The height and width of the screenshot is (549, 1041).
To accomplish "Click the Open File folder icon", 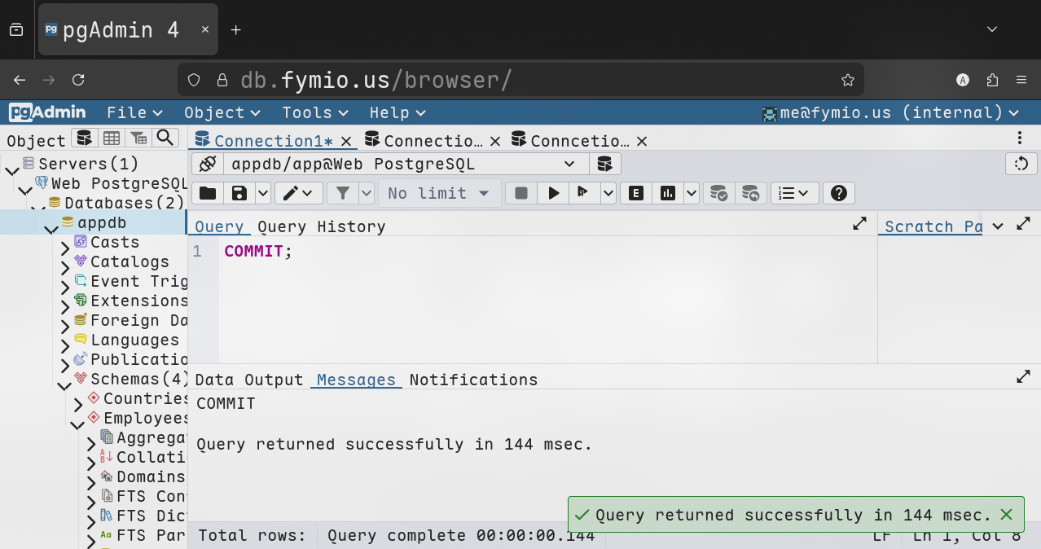I will click(x=208, y=193).
